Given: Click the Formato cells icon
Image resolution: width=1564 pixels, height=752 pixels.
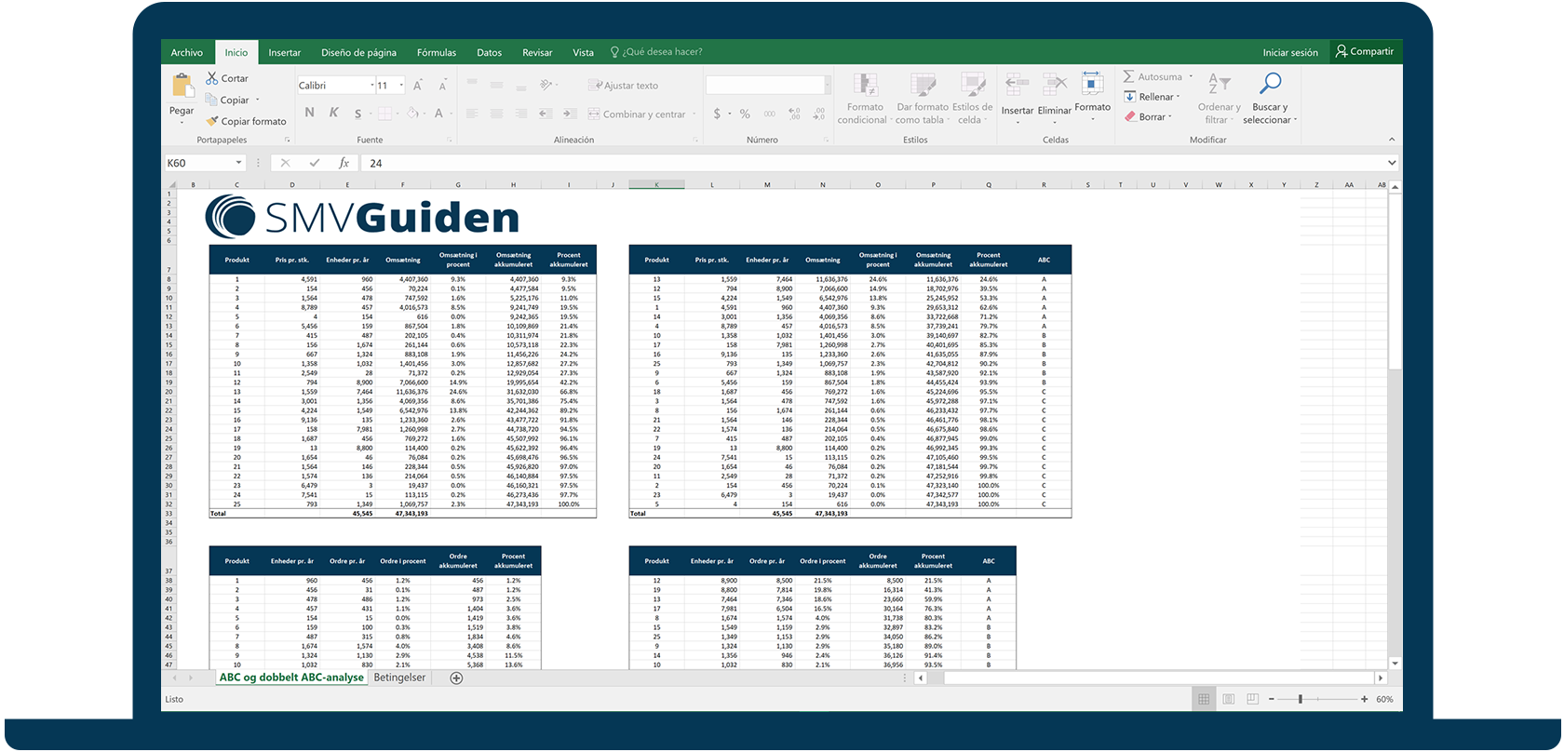Looking at the screenshot, I should 1092,84.
